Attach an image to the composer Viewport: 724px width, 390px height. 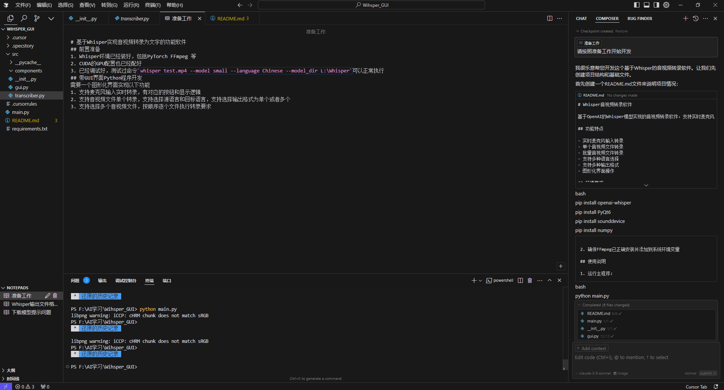621,373
